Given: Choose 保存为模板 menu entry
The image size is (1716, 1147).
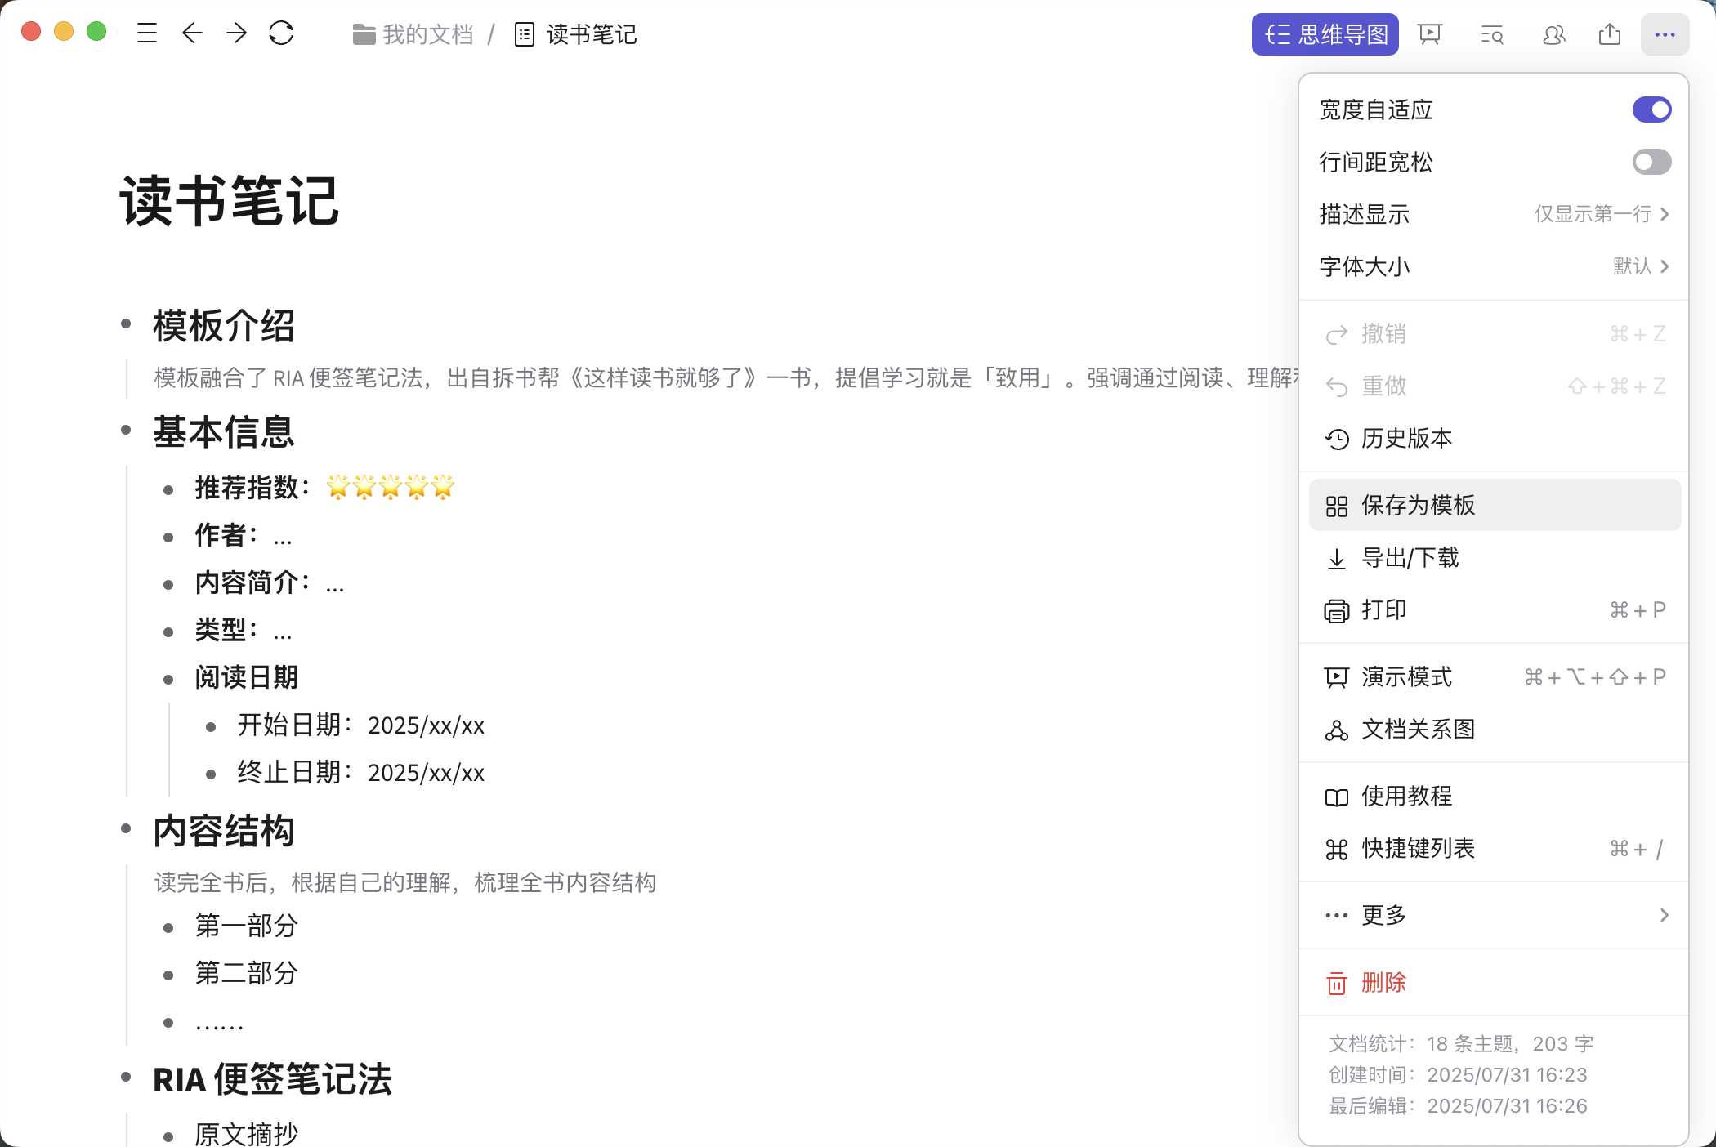Looking at the screenshot, I should pyautogui.click(x=1494, y=506).
